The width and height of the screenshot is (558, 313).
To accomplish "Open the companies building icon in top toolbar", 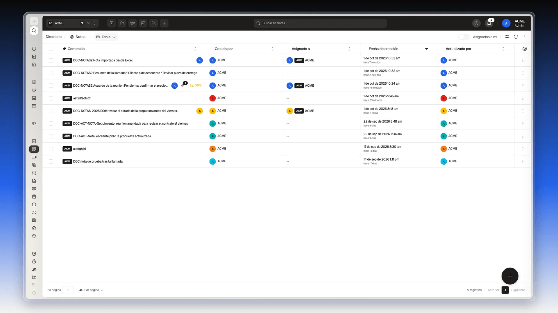I will 122,23.
